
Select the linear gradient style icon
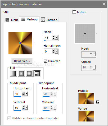(x=13, y=73)
